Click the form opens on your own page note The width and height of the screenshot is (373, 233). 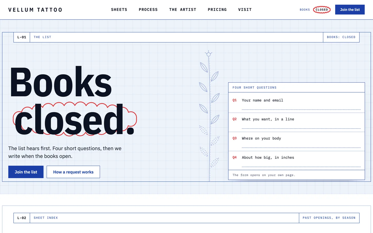(264, 175)
